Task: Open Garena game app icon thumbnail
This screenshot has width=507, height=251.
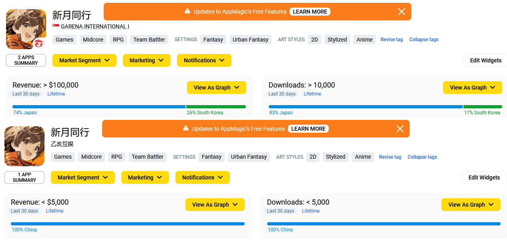Action: click(26, 29)
